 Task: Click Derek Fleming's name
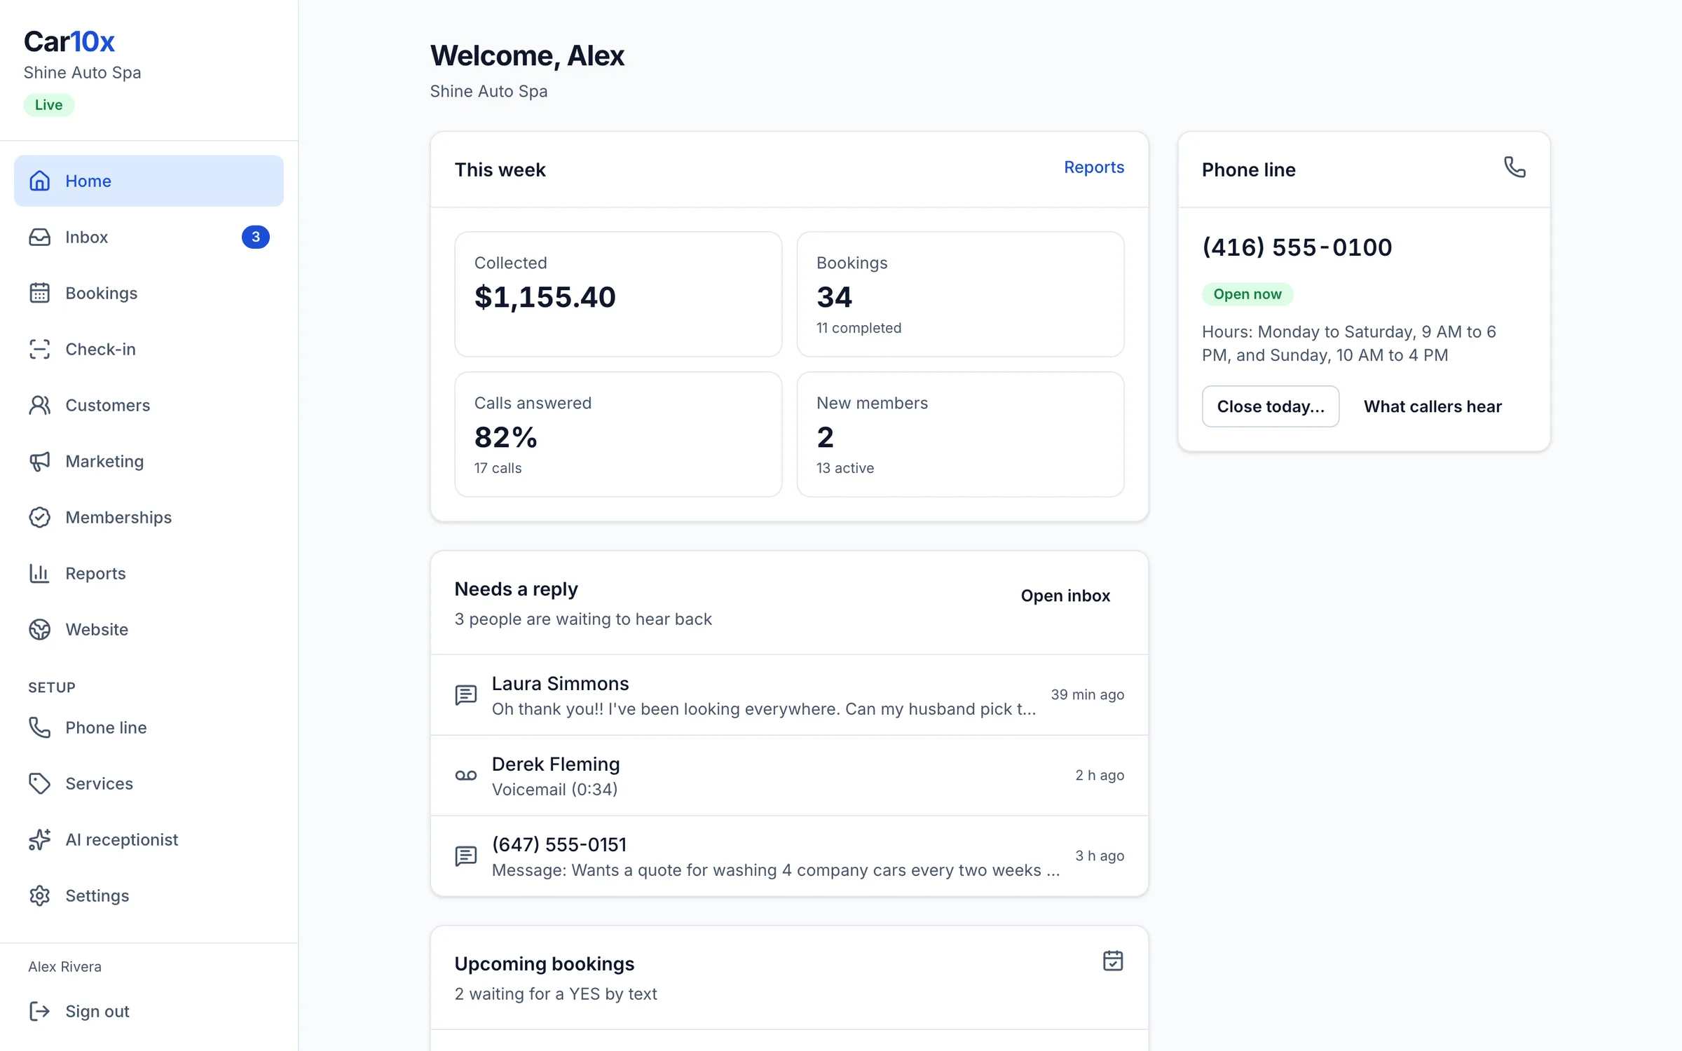[x=556, y=764]
